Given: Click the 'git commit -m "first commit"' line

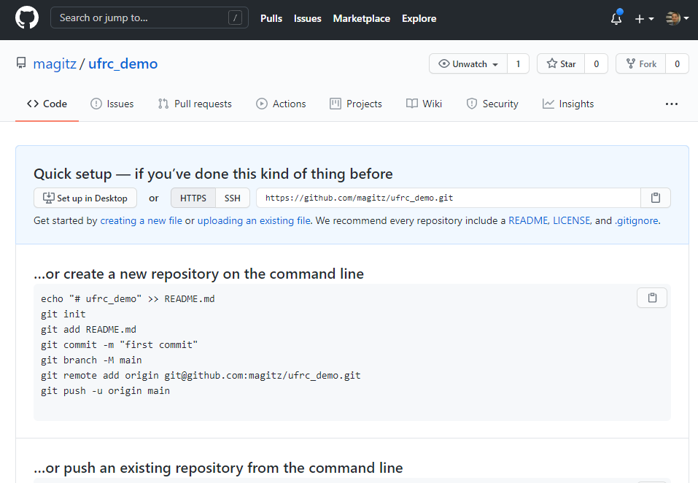Looking at the screenshot, I should click(x=120, y=344).
